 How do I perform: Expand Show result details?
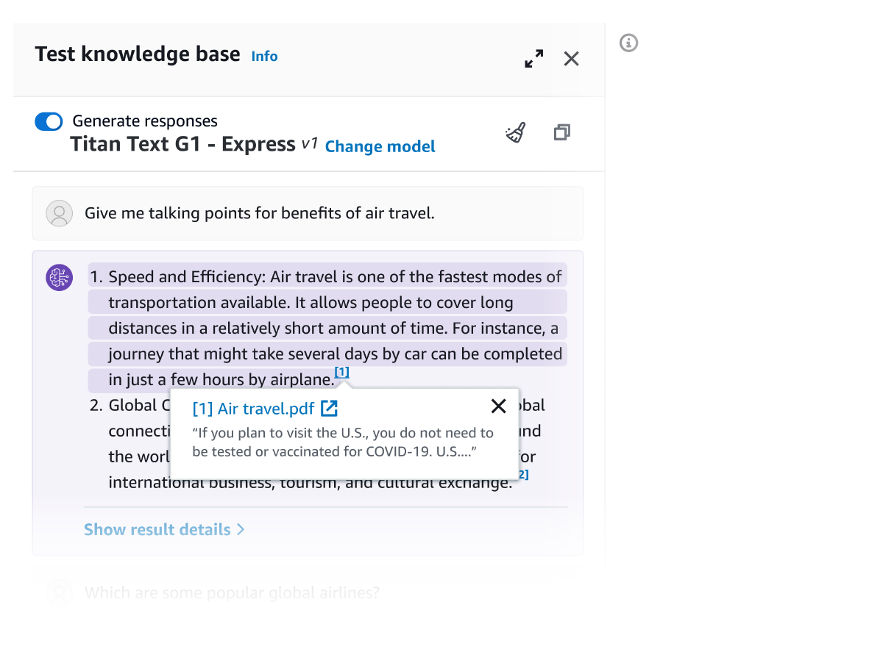pos(157,529)
